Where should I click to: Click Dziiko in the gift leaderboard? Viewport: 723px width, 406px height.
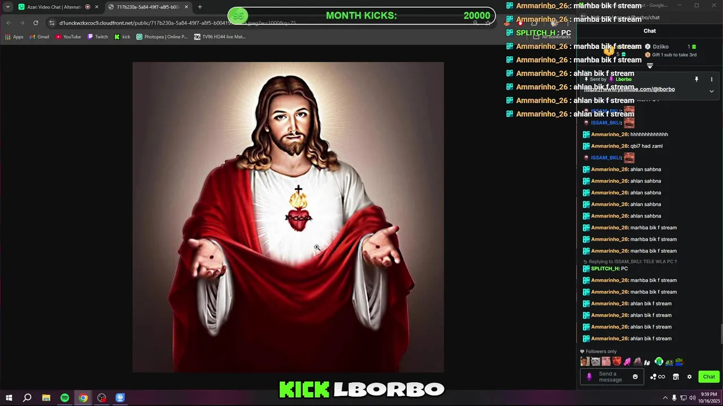(660, 47)
